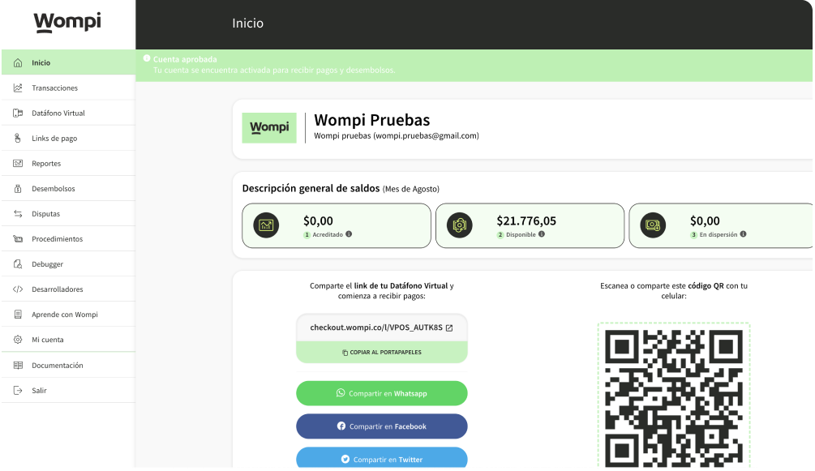
Task: Click the Mi cuenta gear icon
Action: (18, 340)
